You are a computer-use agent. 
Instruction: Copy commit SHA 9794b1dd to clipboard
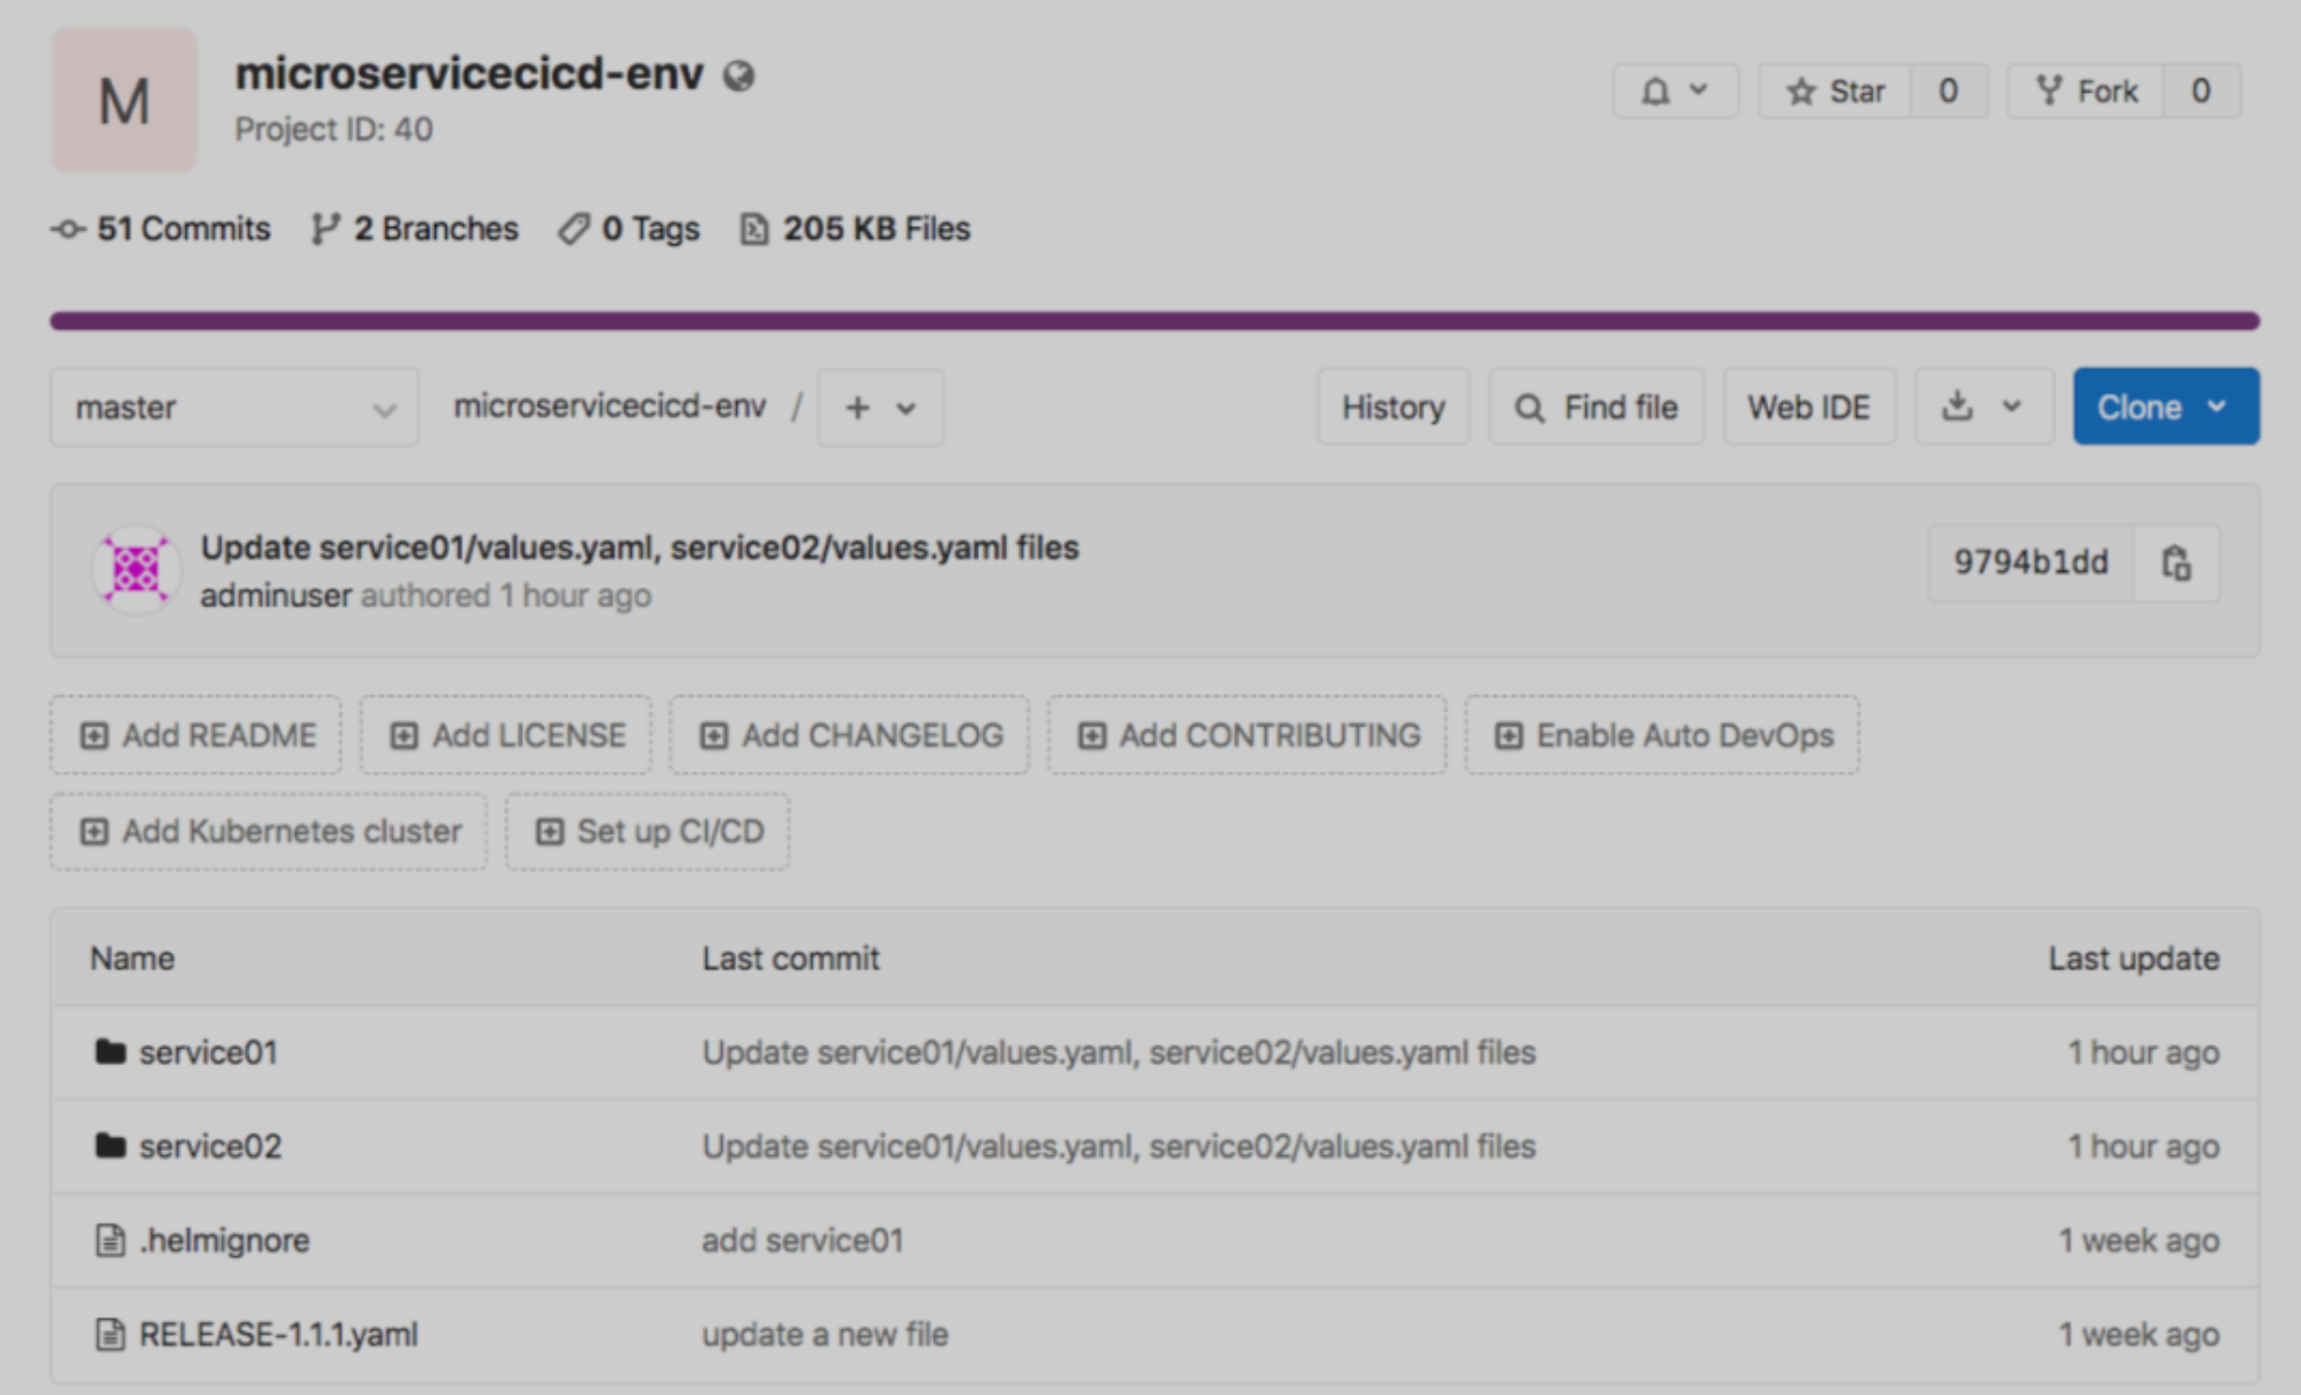(x=2175, y=563)
